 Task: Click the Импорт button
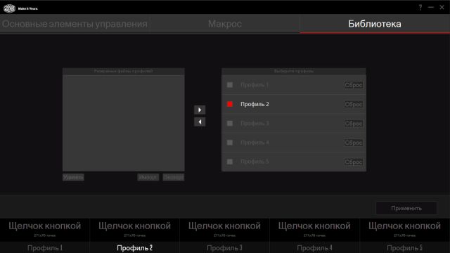point(148,177)
